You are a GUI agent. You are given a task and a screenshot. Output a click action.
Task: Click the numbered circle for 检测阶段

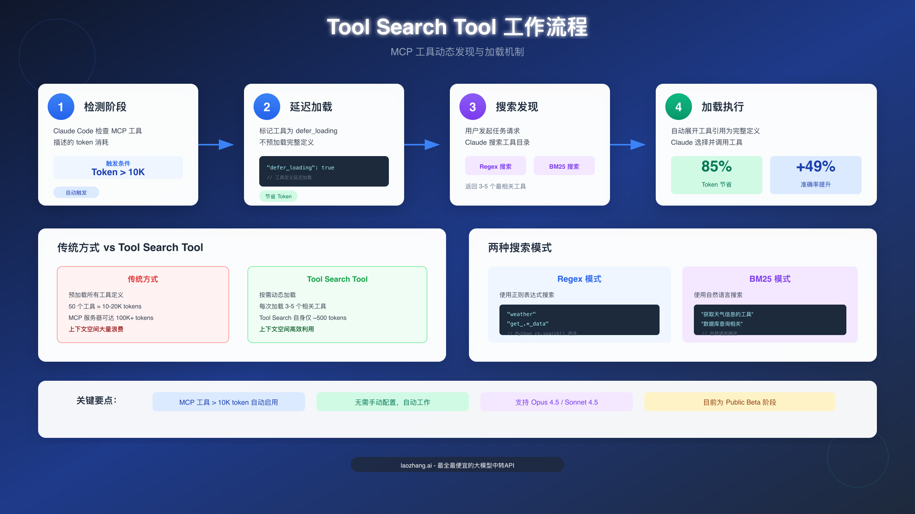61,107
